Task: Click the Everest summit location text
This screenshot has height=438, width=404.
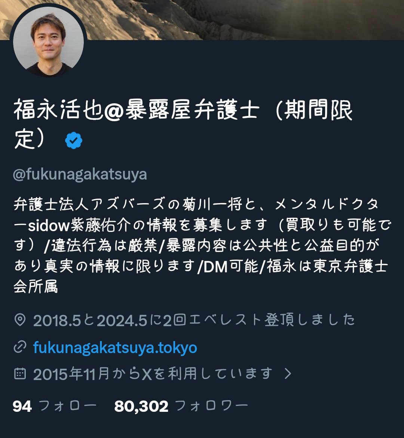Action: point(194,320)
